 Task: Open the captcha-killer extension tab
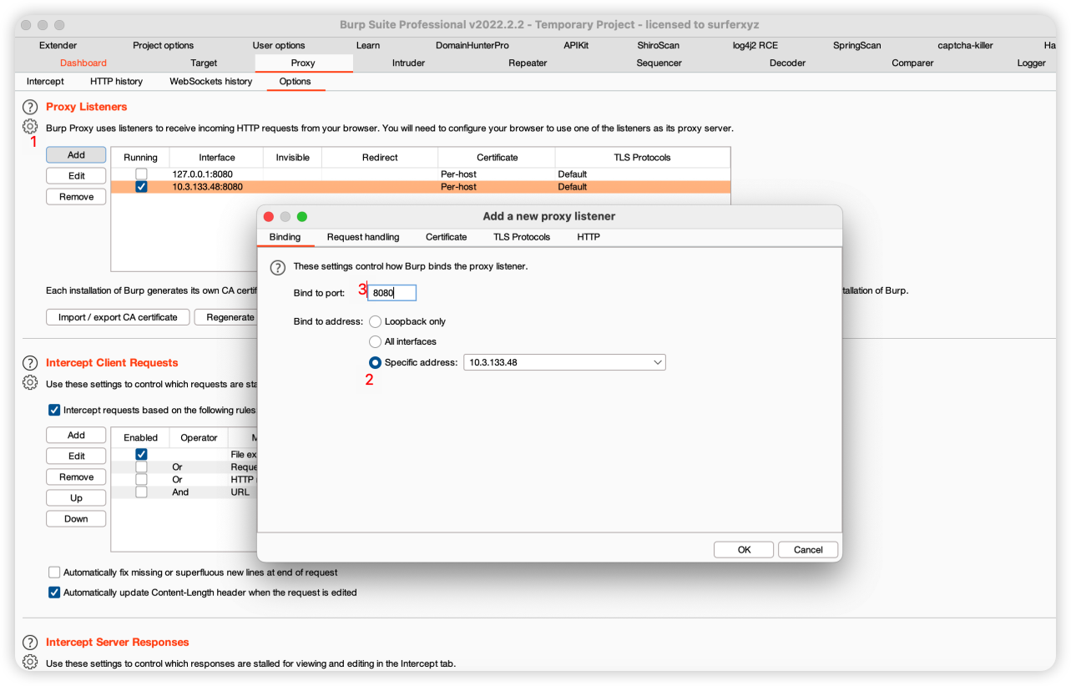click(965, 45)
